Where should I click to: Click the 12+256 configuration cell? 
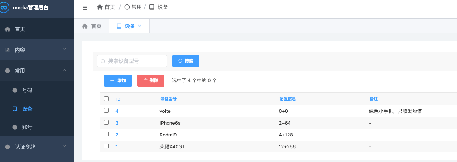tap(288, 146)
